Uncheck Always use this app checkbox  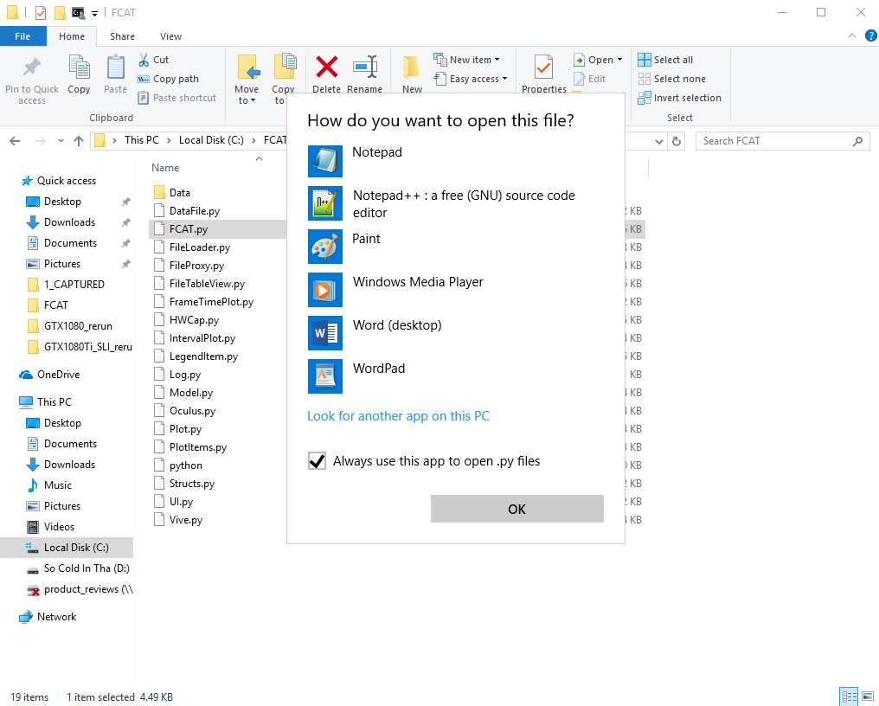[x=317, y=461]
